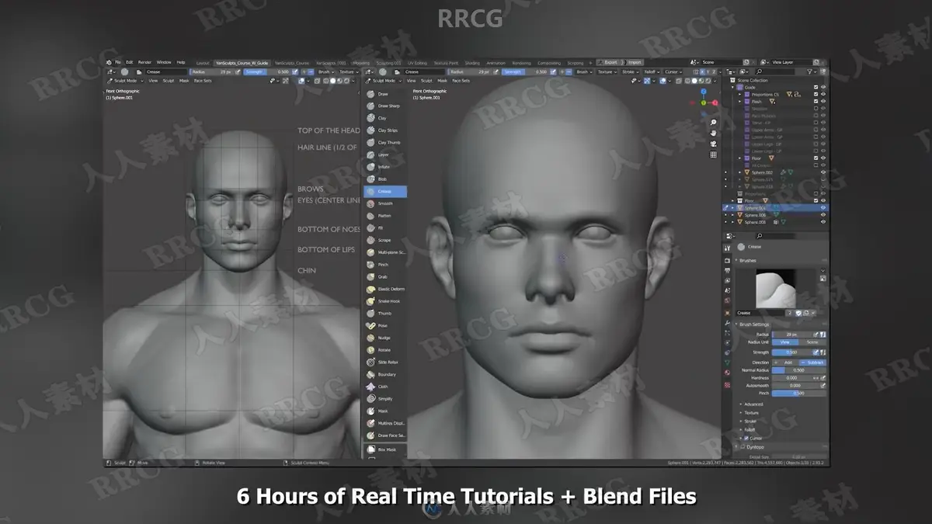Image resolution: width=932 pixels, height=524 pixels.
Task: Set brush Direction to Subtract
Action: pos(812,363)
